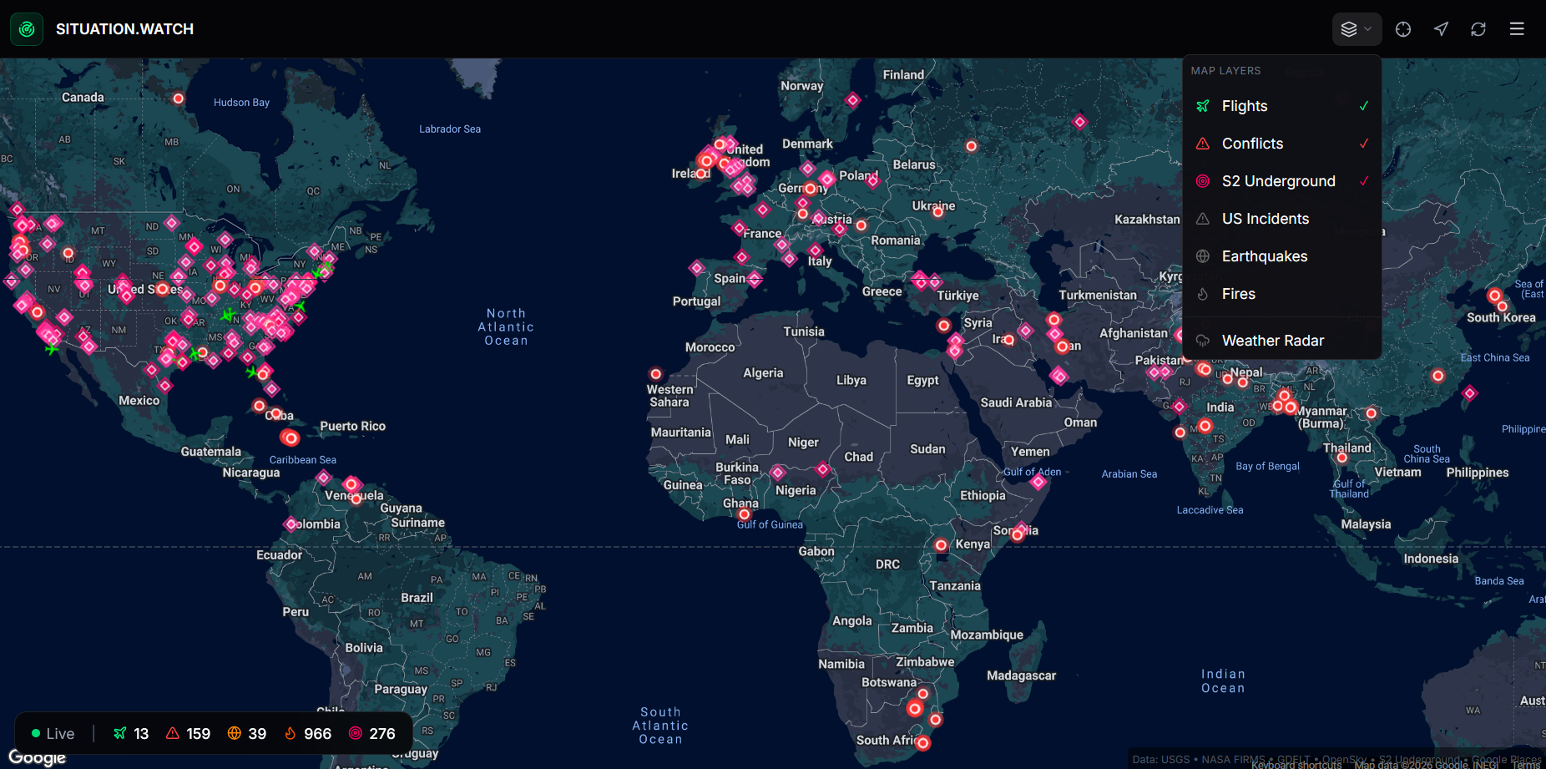Open the hamburger menu
Viewport: 1546px width, 769px height.
(1517, 29)
